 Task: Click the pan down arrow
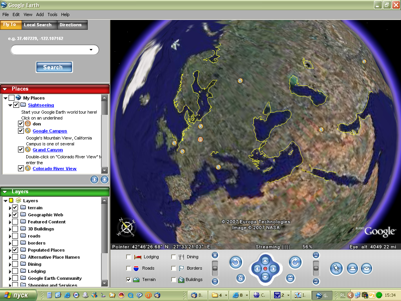point(265,277)
